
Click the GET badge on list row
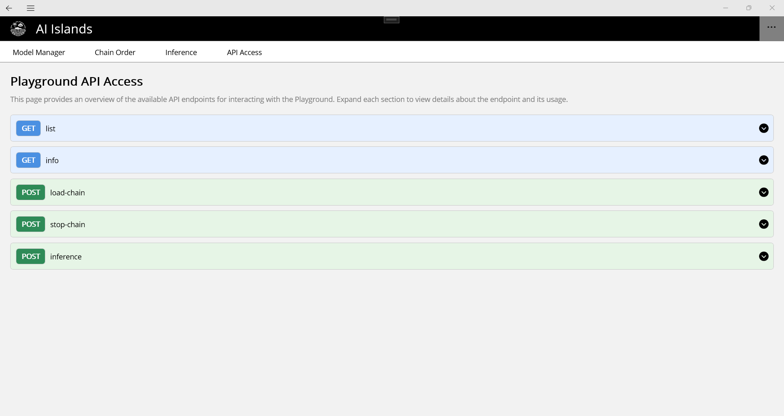pos(28,128)
